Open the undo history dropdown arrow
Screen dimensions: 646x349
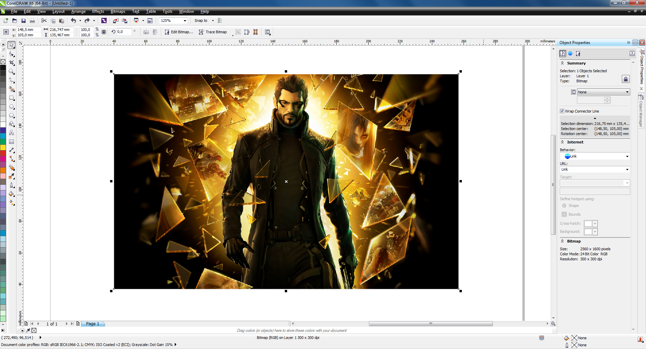click(80, 20)
